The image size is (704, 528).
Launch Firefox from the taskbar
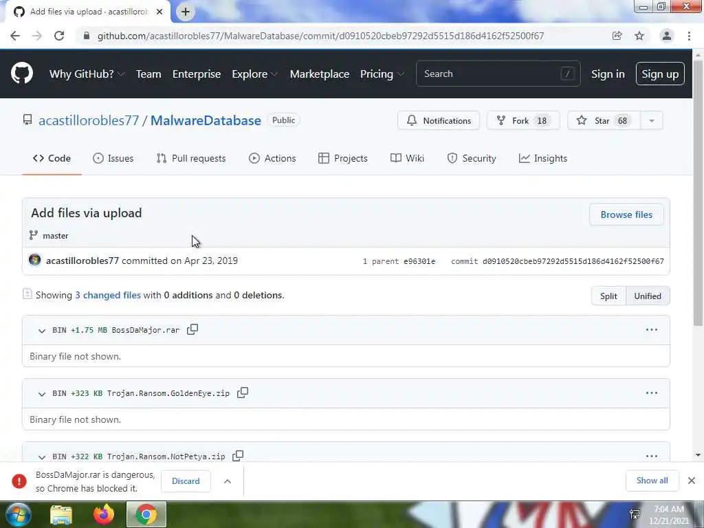(104, 514)
